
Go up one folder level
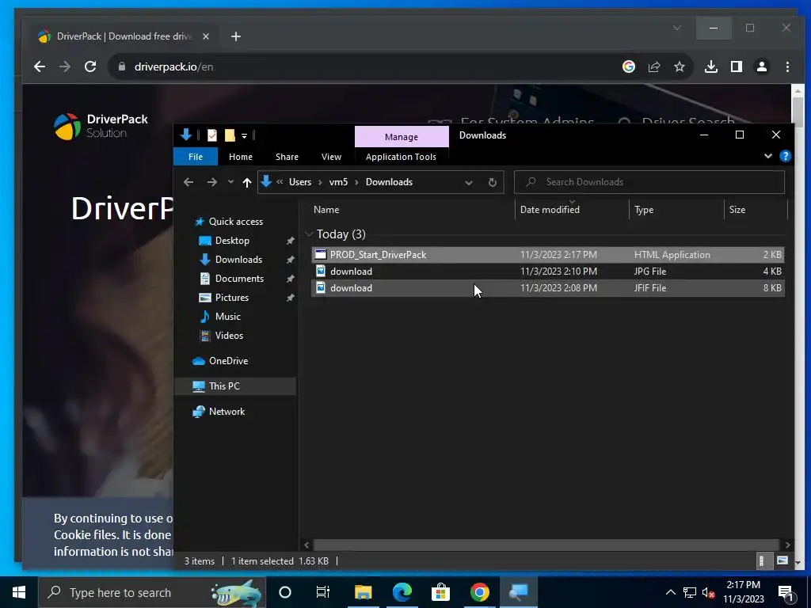[247, 182]
